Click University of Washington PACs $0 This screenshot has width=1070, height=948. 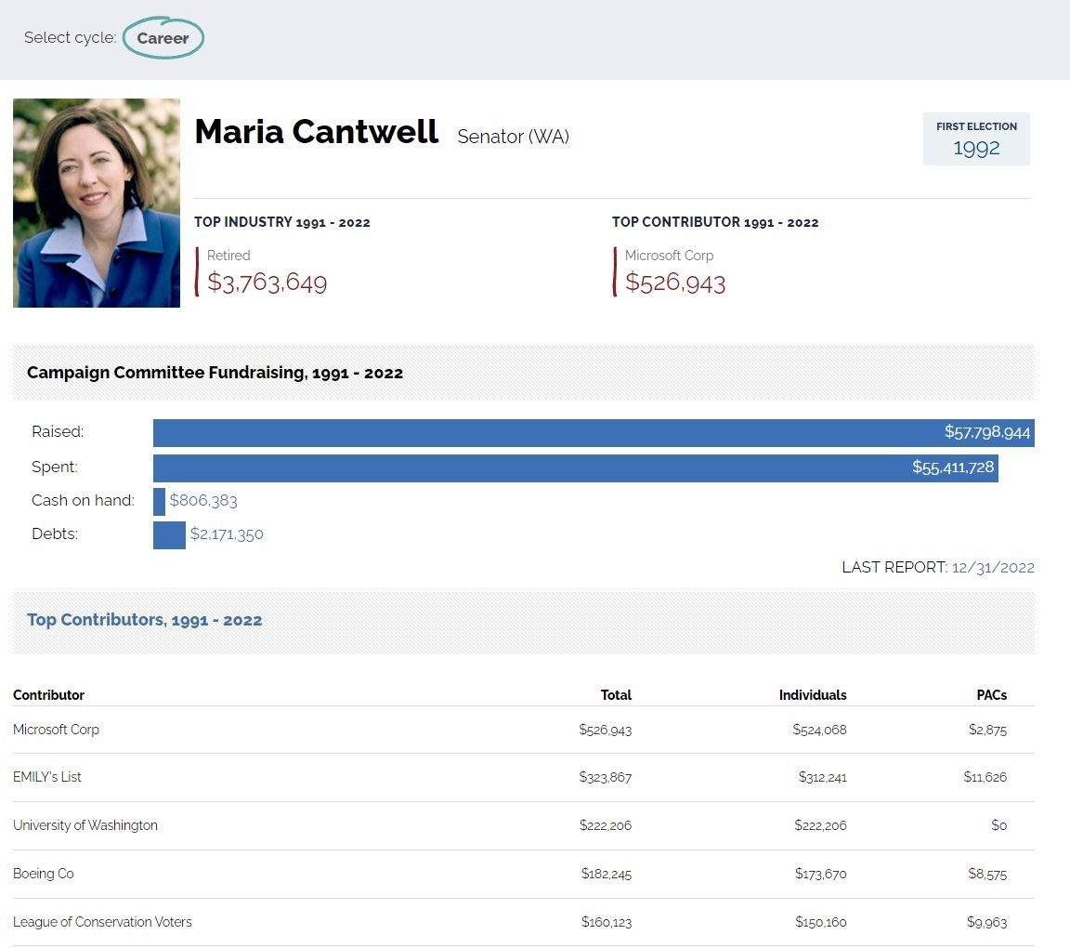[x=999, y=825]
